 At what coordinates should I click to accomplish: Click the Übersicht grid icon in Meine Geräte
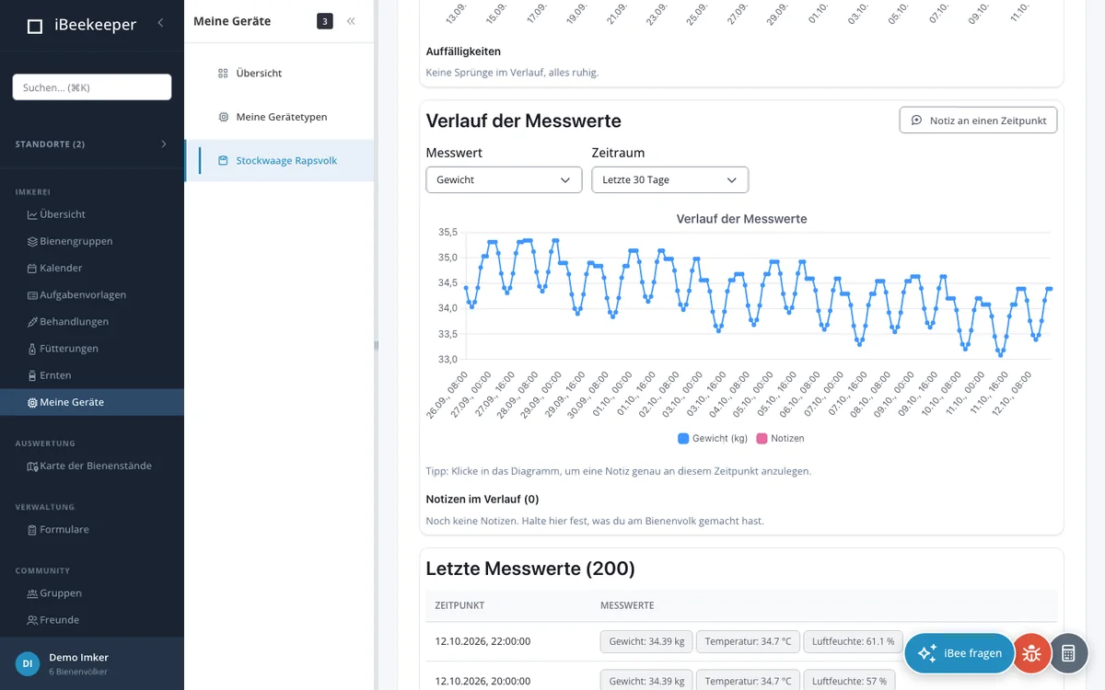(223, 73)
